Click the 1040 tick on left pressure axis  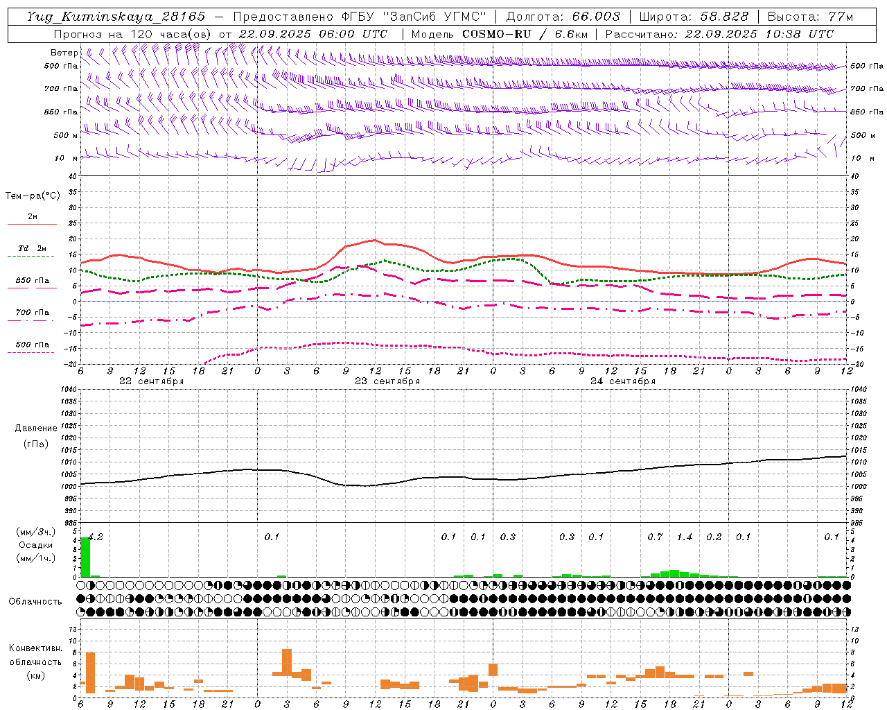click(x=70, y=390)
